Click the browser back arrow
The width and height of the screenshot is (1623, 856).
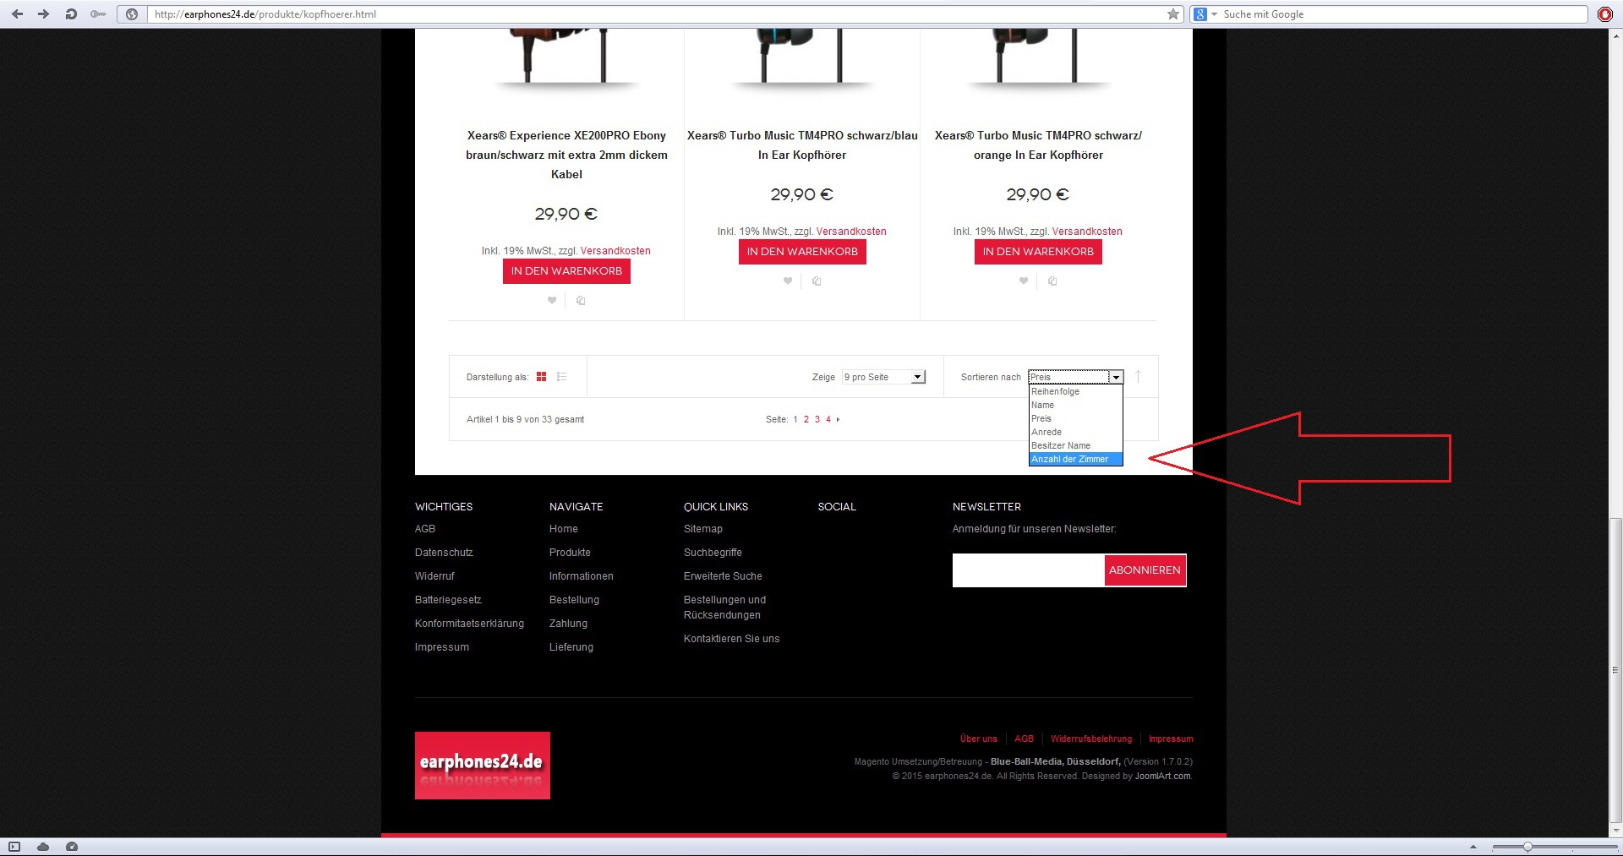[17, 14]
